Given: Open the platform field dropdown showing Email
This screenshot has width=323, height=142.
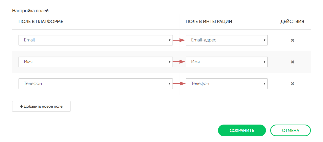Looking at the screenshot, I should pyautogui.click(x=95, y=40).
